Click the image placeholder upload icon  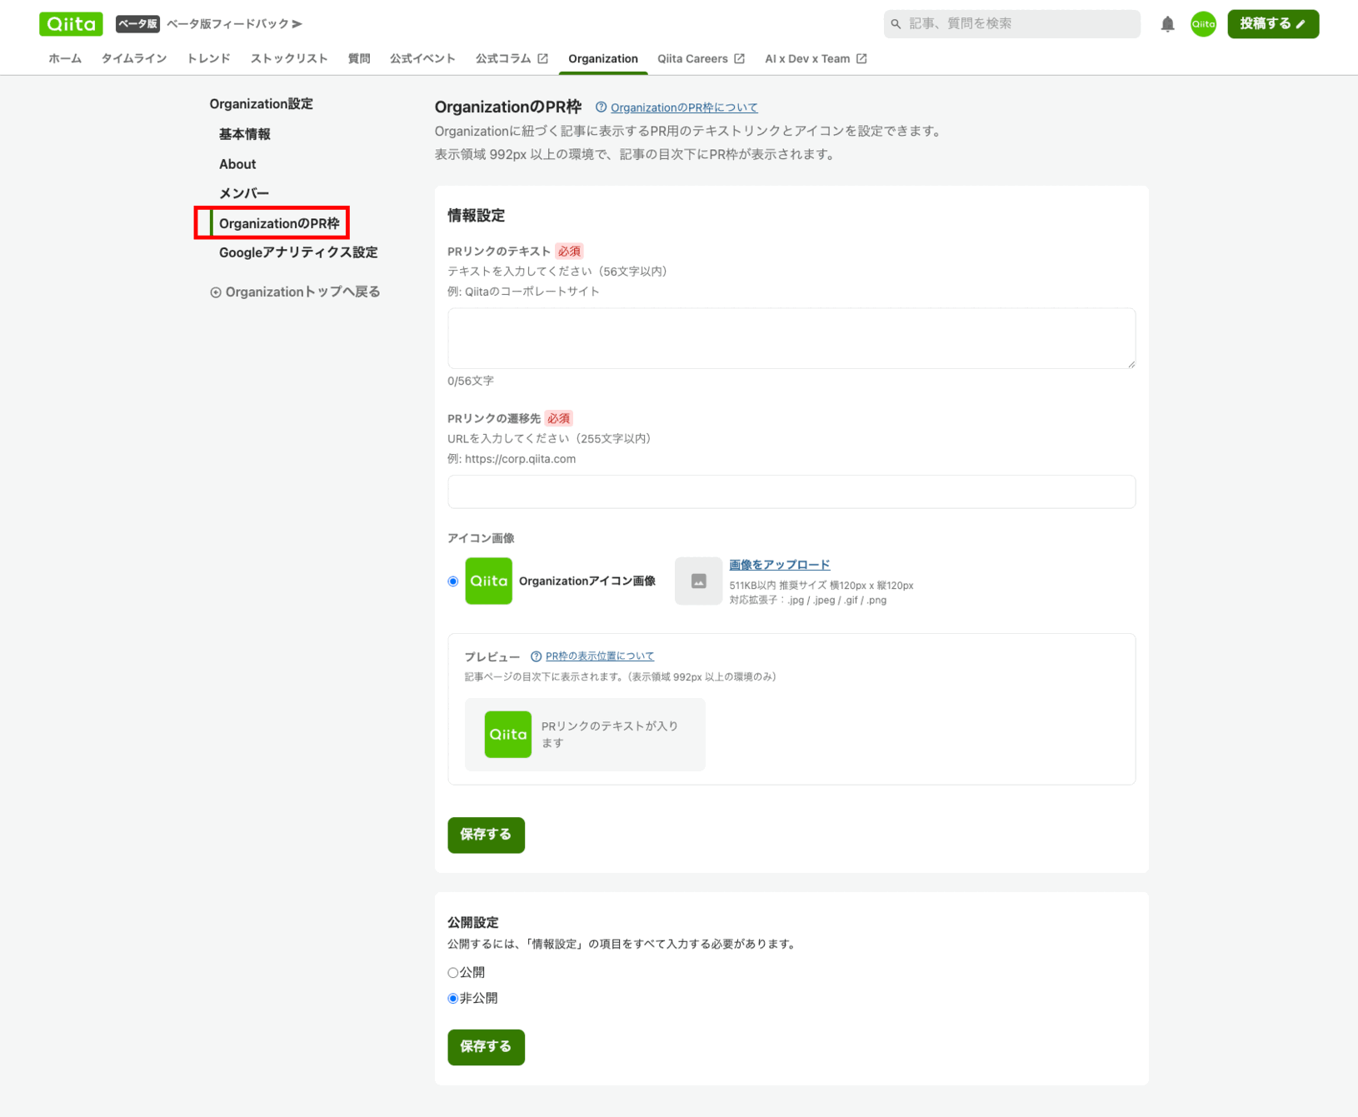point(698,581)
